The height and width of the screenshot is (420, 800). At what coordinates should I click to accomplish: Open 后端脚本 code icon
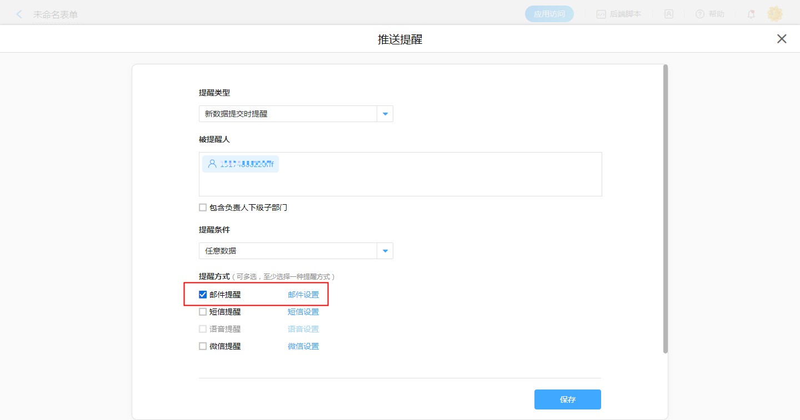tap(601, 14)
